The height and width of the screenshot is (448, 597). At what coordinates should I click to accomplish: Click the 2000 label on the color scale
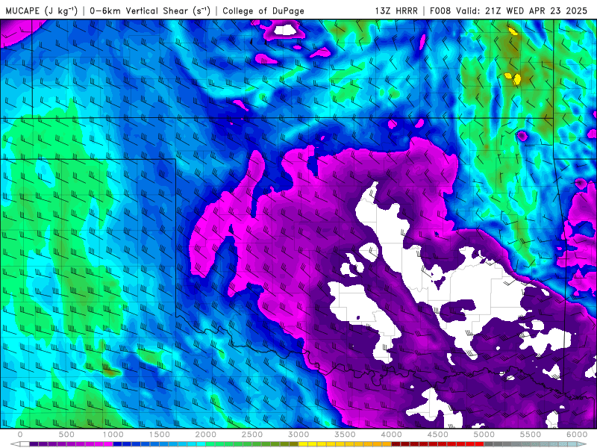tap(206, 435)
